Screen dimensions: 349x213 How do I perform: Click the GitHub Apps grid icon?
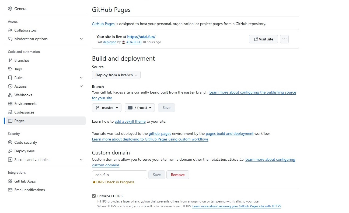(x=10, y=181)
